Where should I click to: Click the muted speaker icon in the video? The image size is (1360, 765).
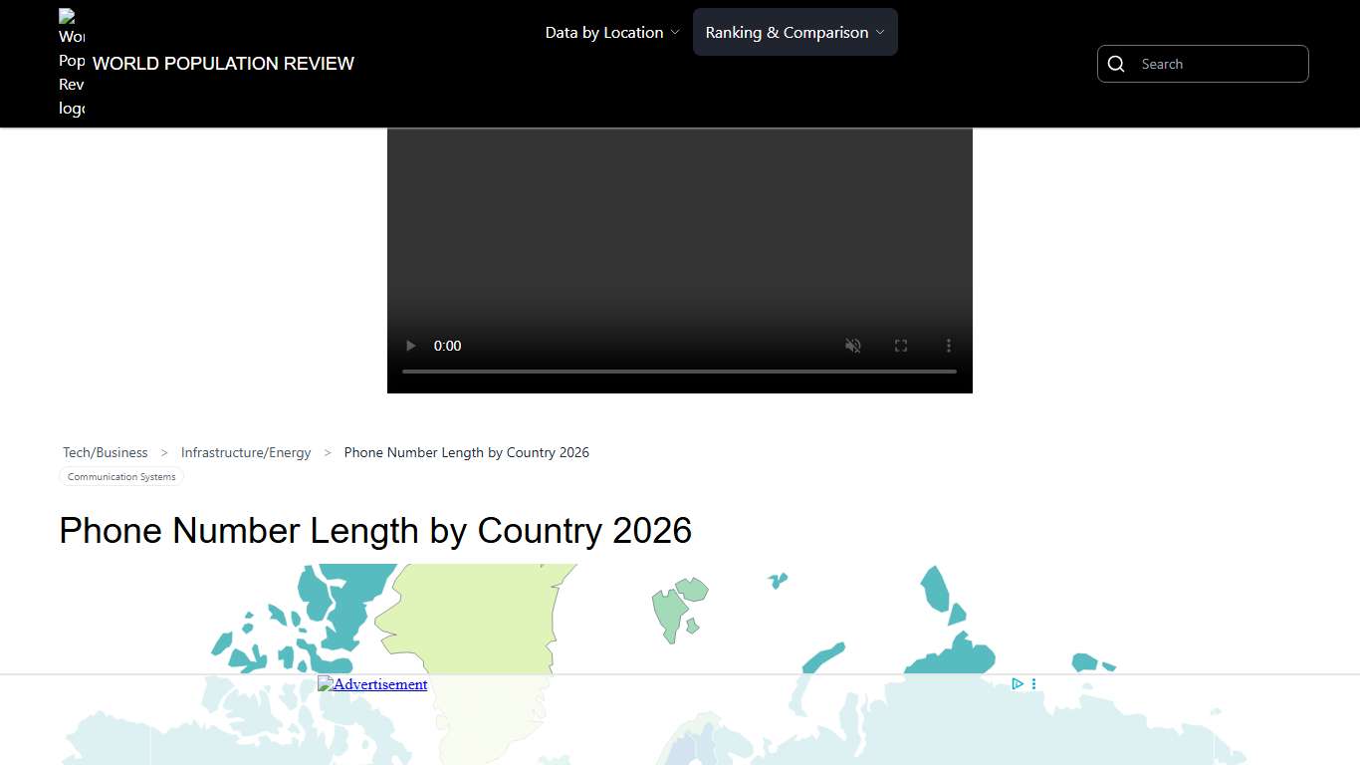coord(853,346)
